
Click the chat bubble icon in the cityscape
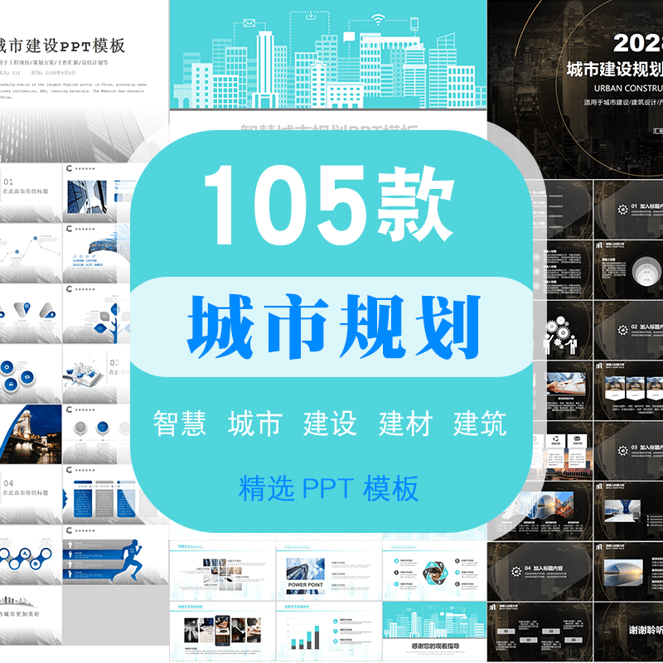coord(349,36)
